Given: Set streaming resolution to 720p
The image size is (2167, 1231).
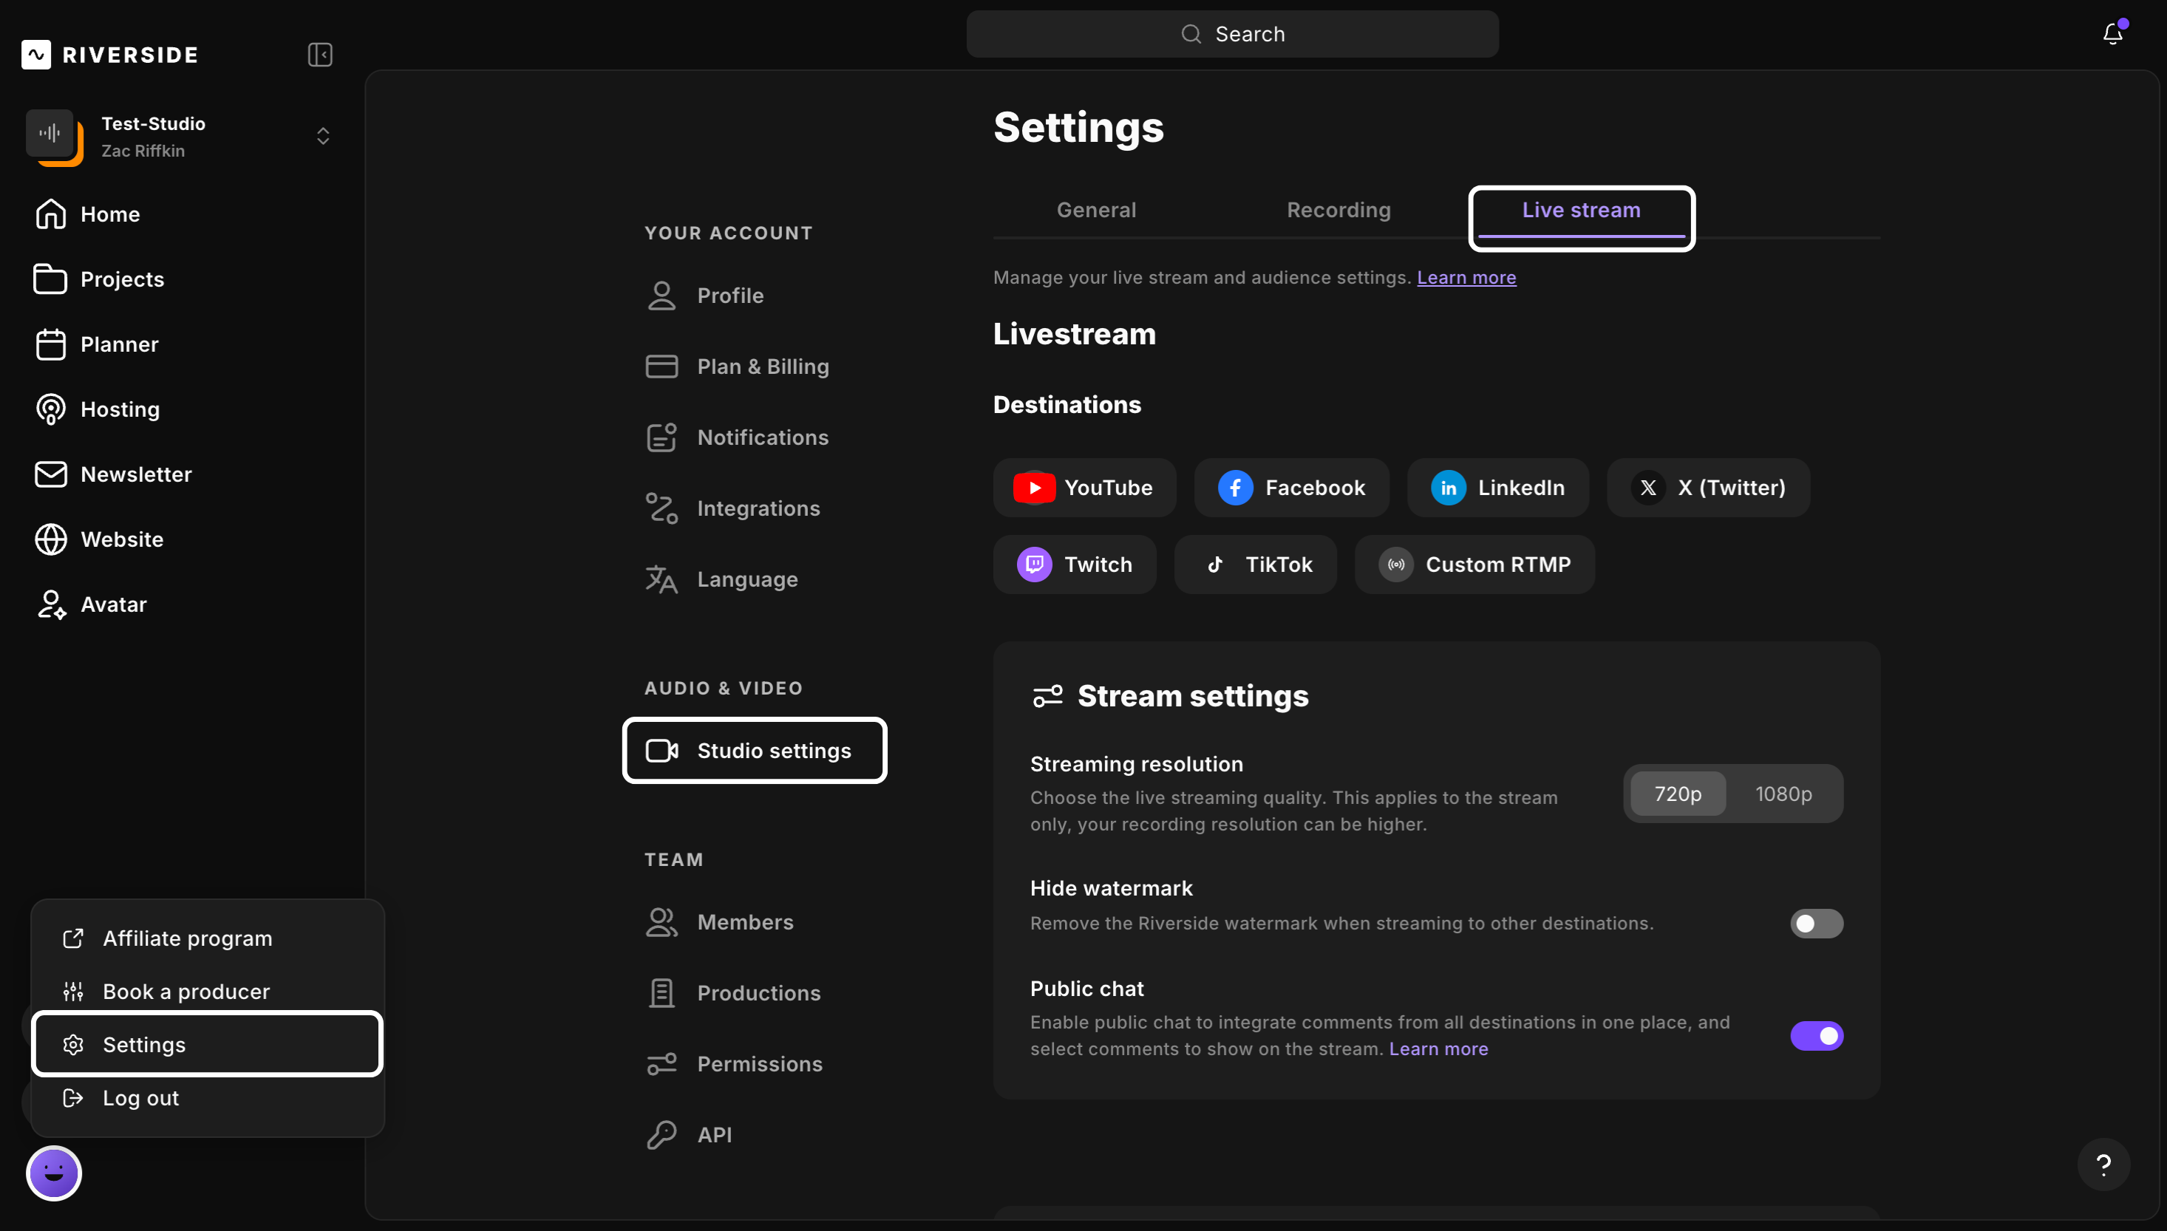Looking at the screenshot, I should tap(1678, 794).
